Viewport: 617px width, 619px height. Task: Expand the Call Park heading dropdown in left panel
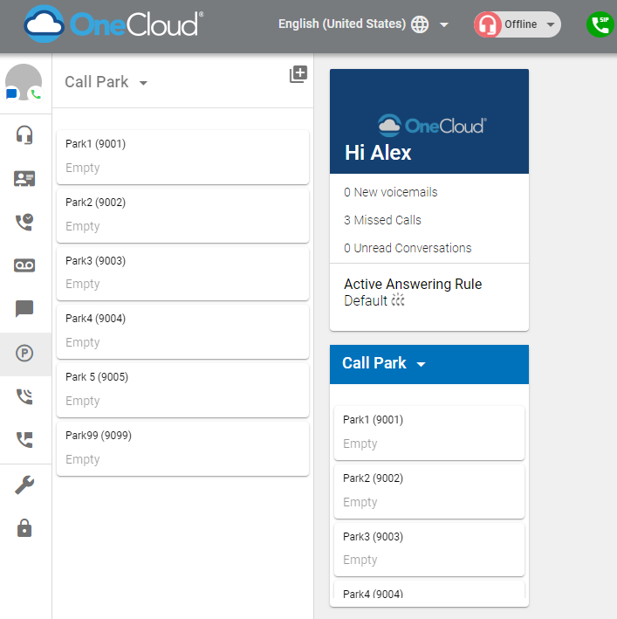coord(143,83)
